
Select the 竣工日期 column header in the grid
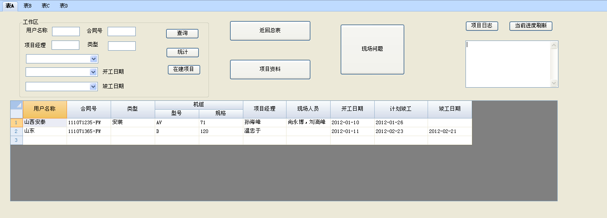click(450, 109)
